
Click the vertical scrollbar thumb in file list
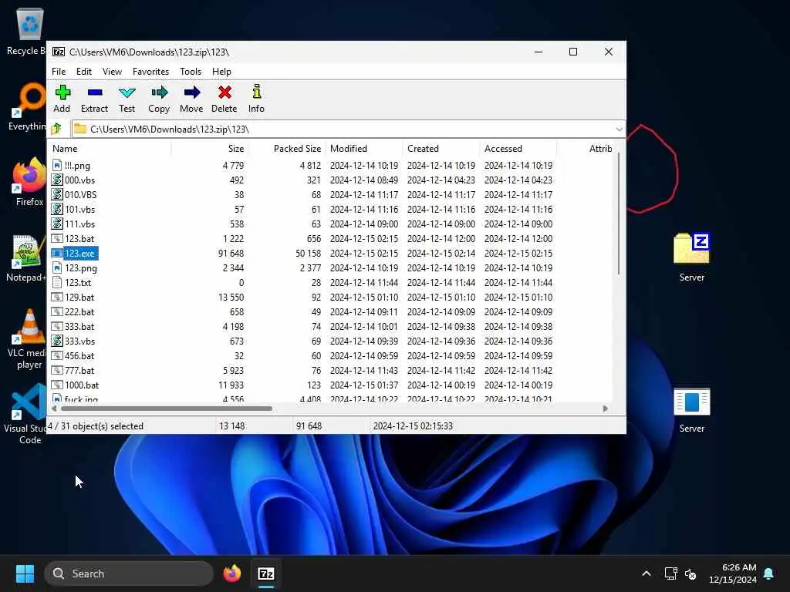tap(618, 214)
